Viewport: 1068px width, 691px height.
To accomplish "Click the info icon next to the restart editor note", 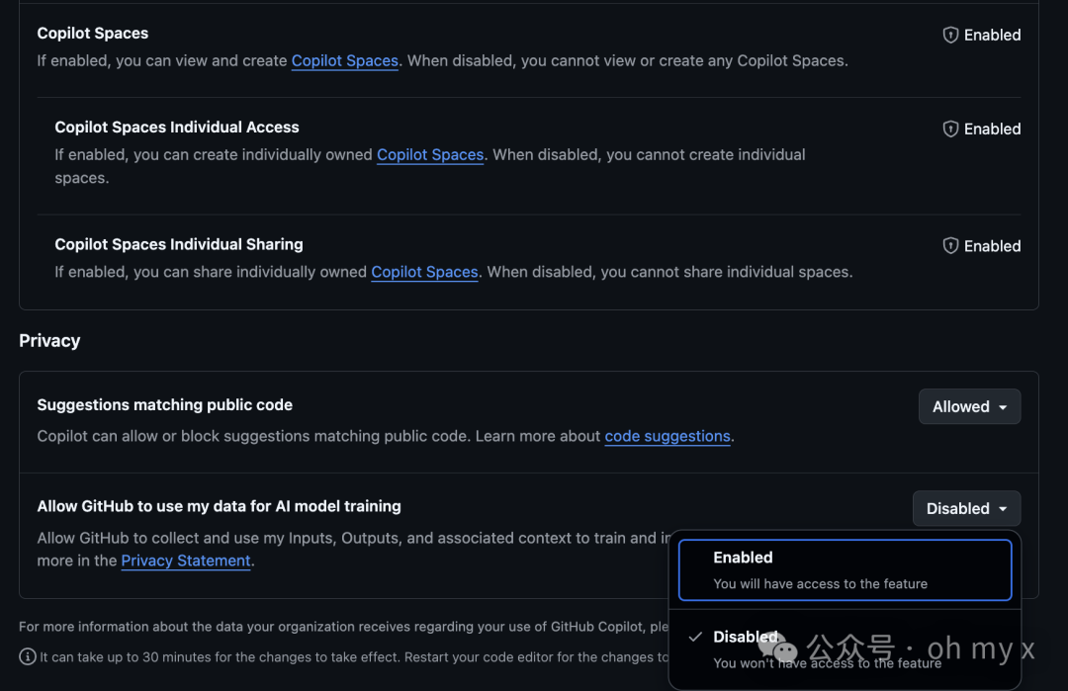I will pos(26,656).
